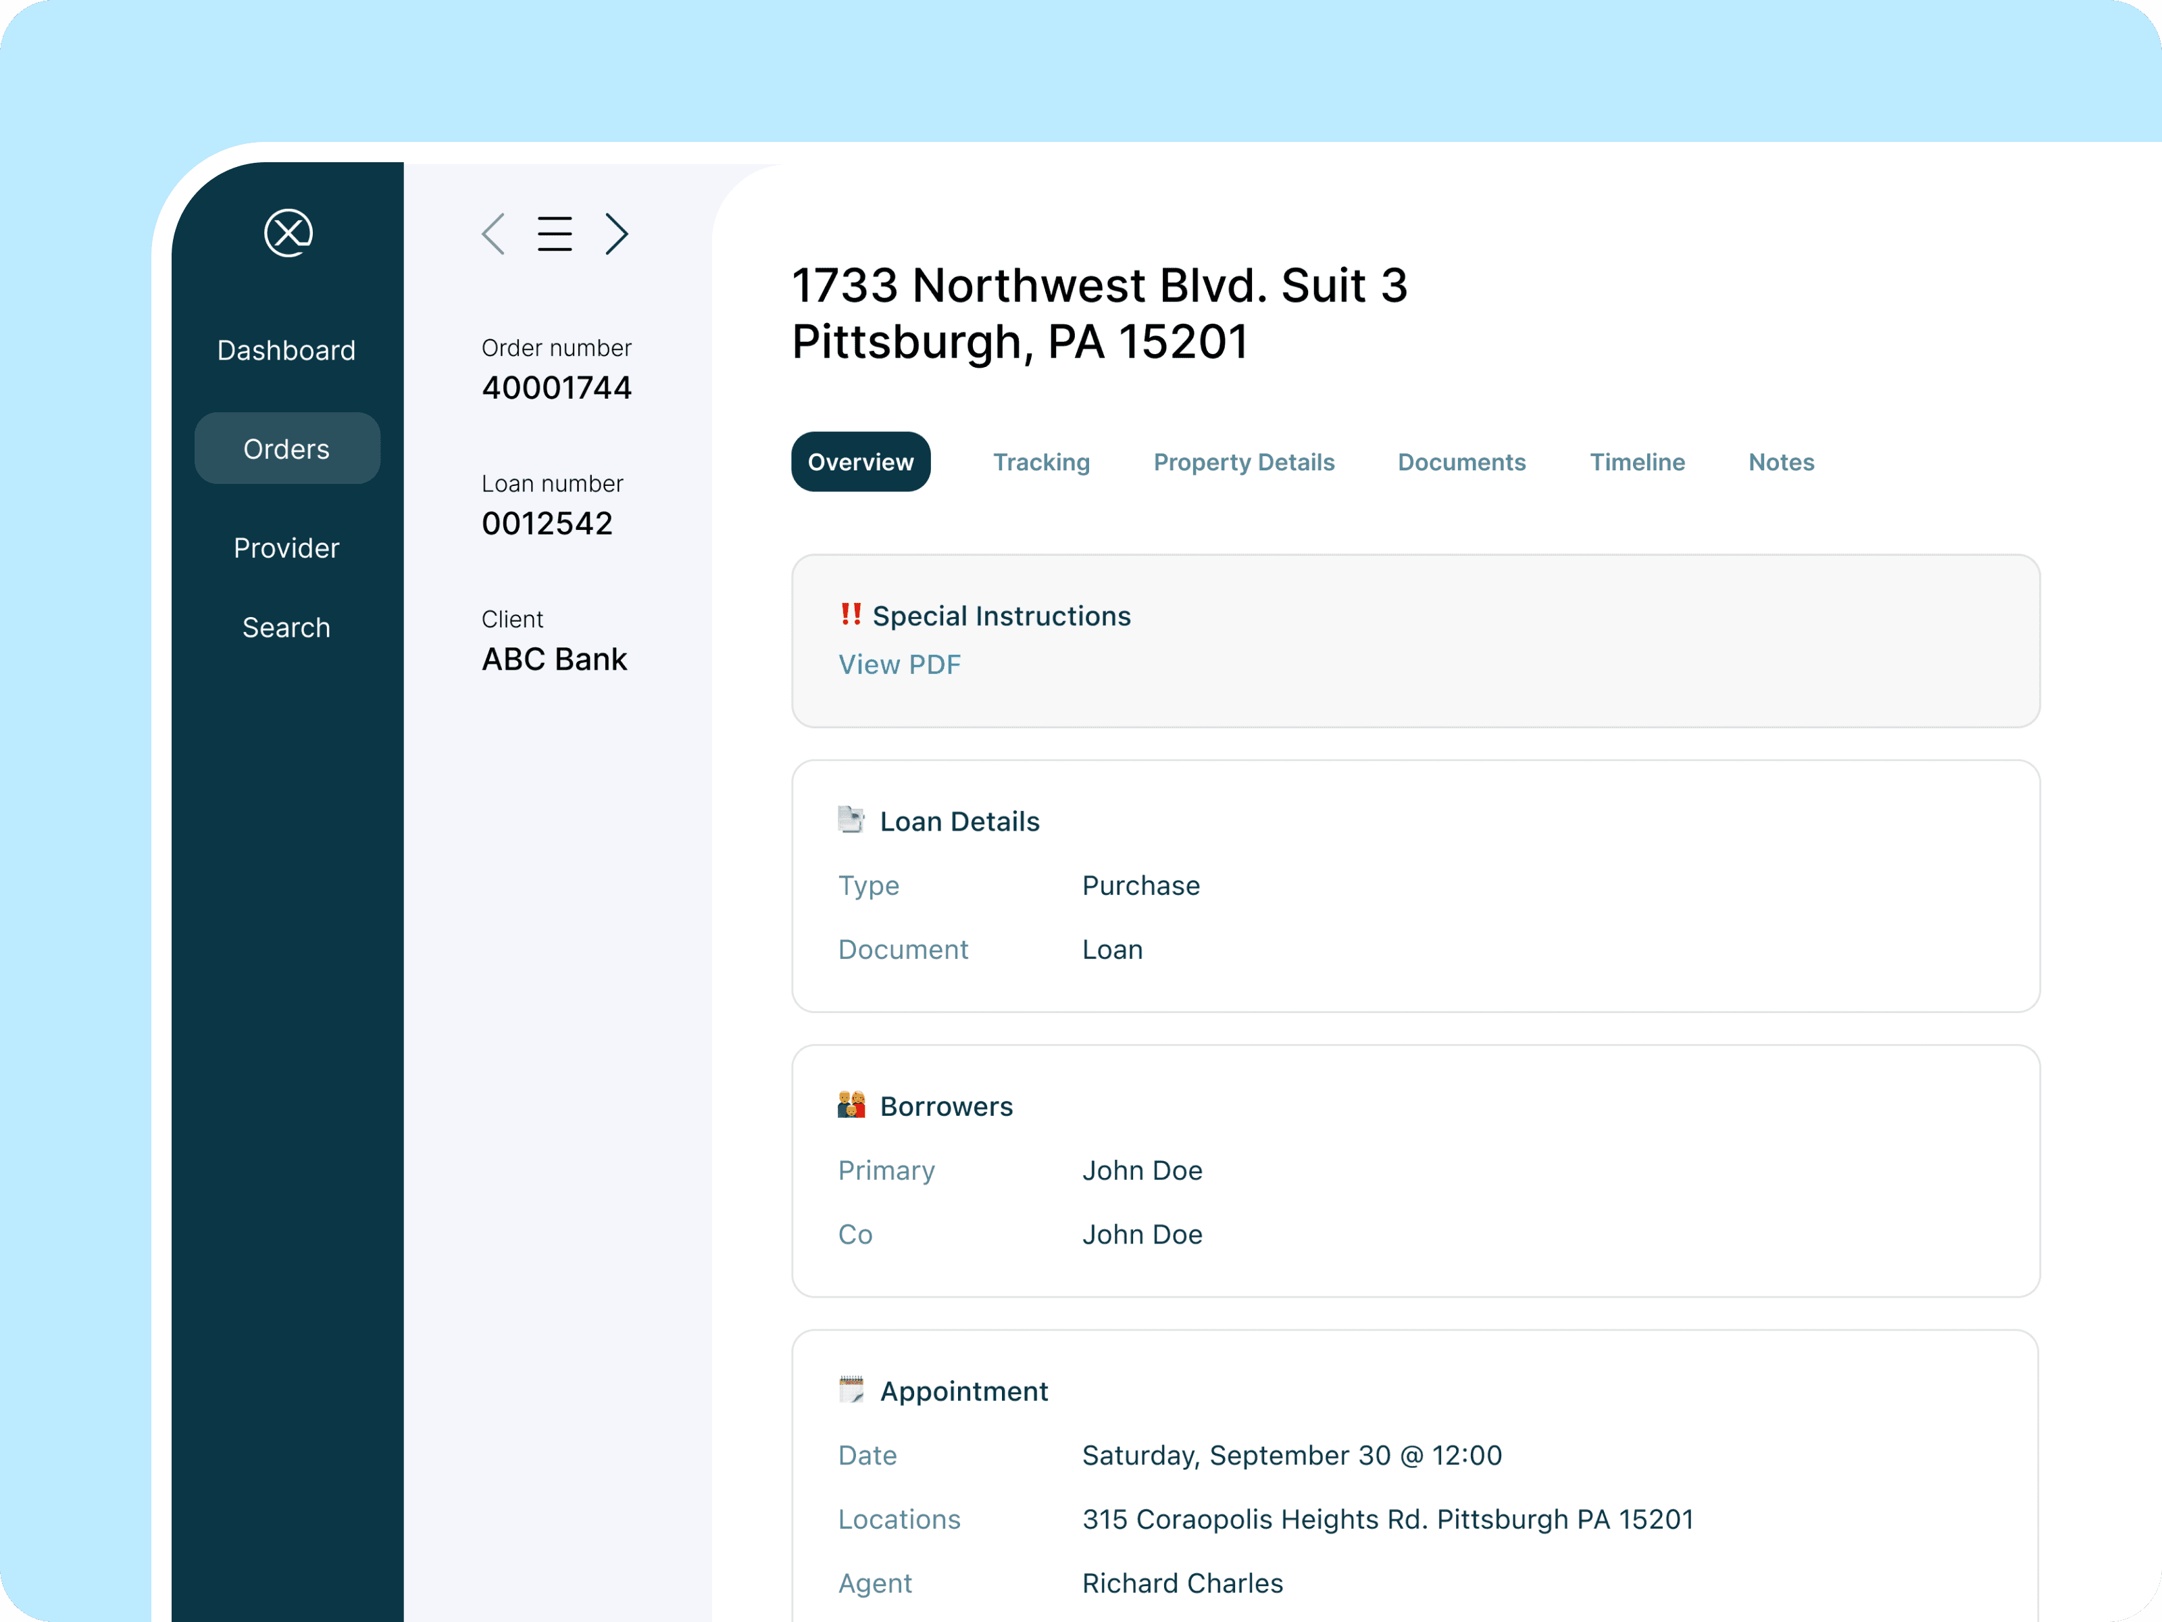The image size is (2162, 1622).
Task: Open the Documents tab
Action: (x=1461, y=462)
